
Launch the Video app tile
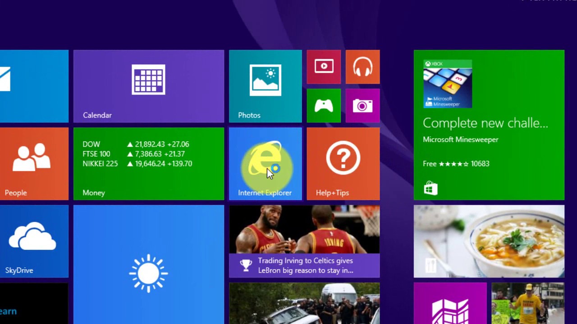[324, 67]
